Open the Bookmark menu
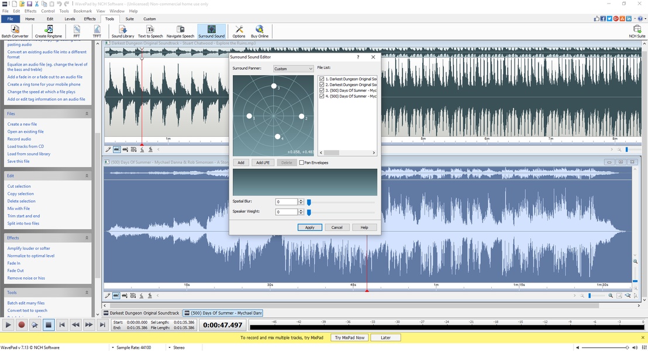This screenshot has height=351, width=648. [82, 11]
